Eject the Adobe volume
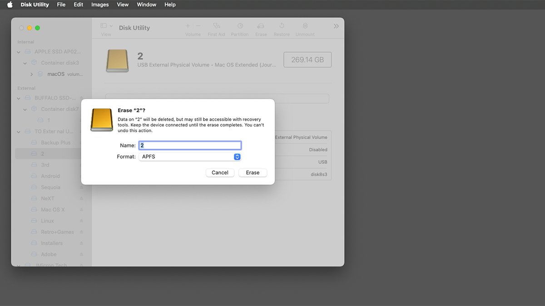Screen dimensions: 545x306 [x=82, y=254]
